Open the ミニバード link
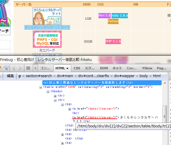This screenshot has height=145, width=171. click(x=47, y=50)
